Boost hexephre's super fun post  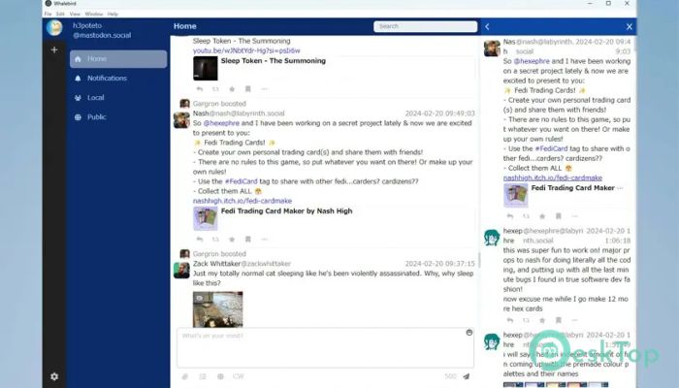tap(526, 320)
